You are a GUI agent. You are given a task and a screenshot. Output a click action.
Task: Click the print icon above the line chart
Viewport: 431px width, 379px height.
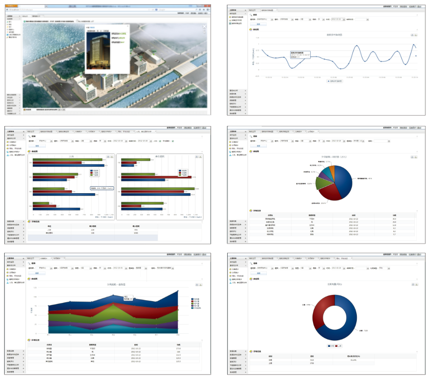pyautogui.click(x=412, y=35)
